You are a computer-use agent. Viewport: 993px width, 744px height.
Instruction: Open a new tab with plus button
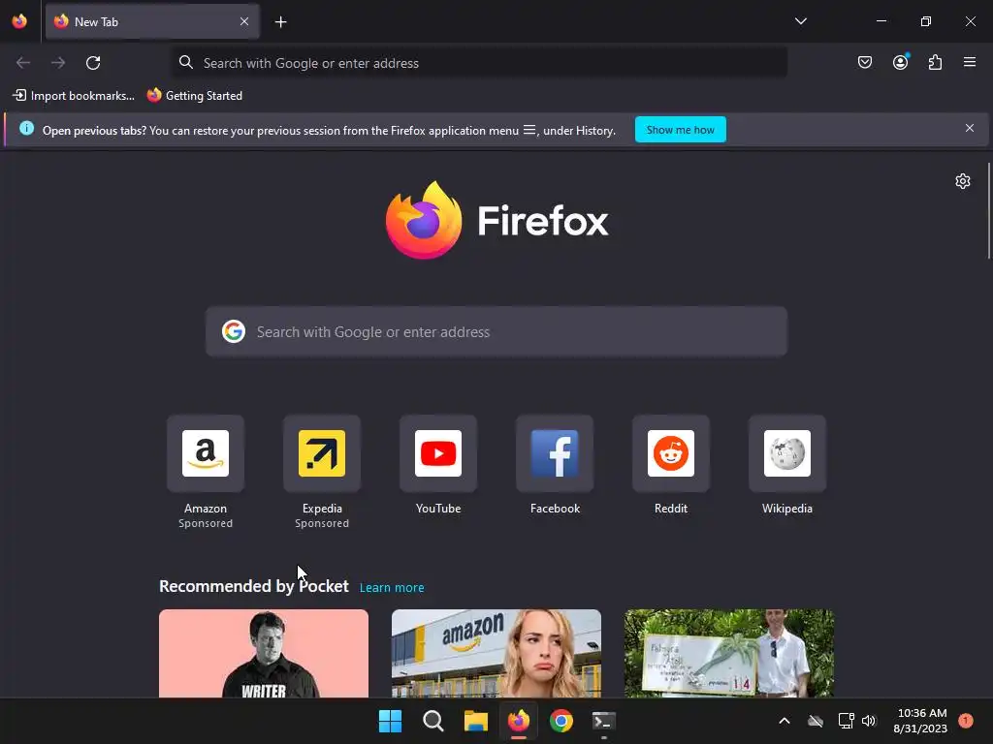point(280,22)
